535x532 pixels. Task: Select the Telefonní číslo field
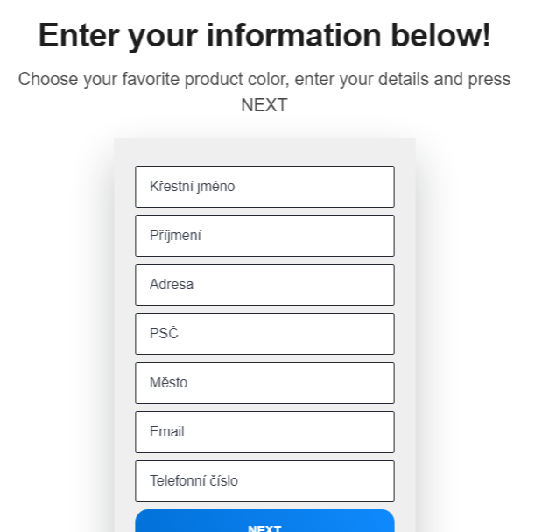264,481
